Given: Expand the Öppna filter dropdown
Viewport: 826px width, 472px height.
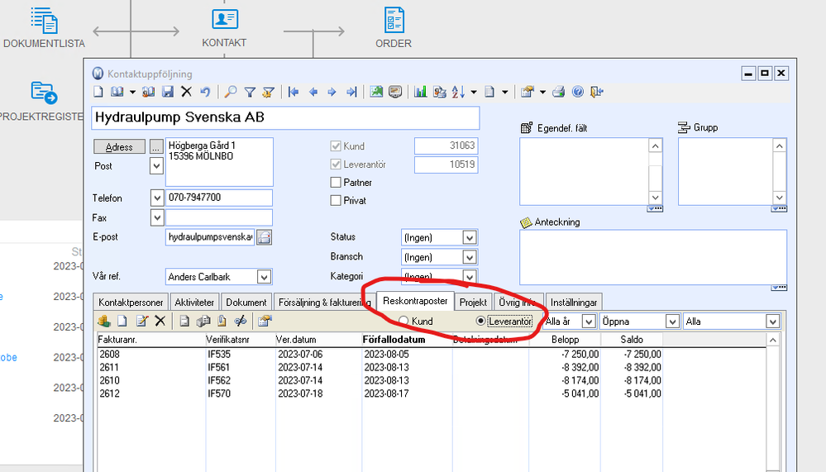Looking at the screenshot, I should click(x=672, y=322).
